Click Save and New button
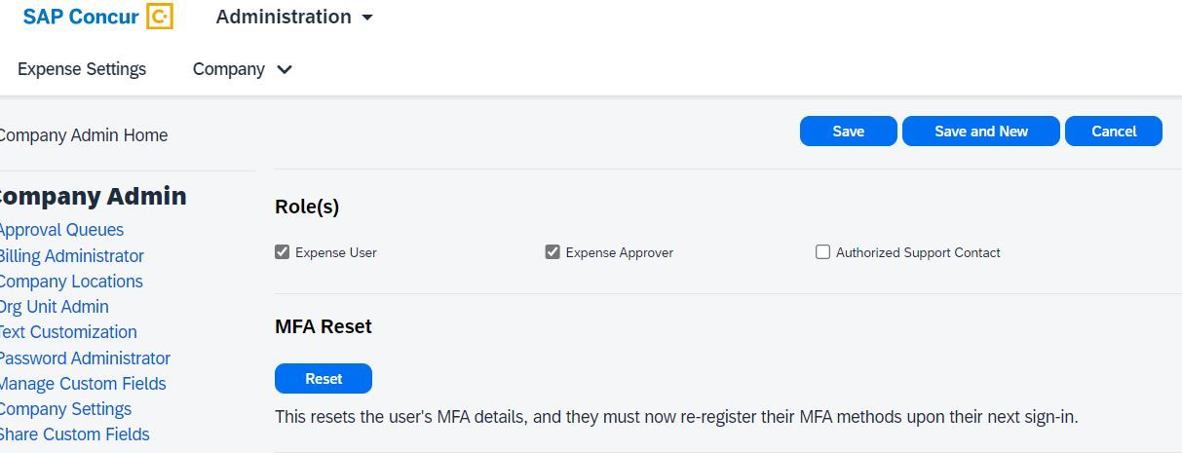The height and width of the screenshot is (453, 1182). (x=980, y=132)
